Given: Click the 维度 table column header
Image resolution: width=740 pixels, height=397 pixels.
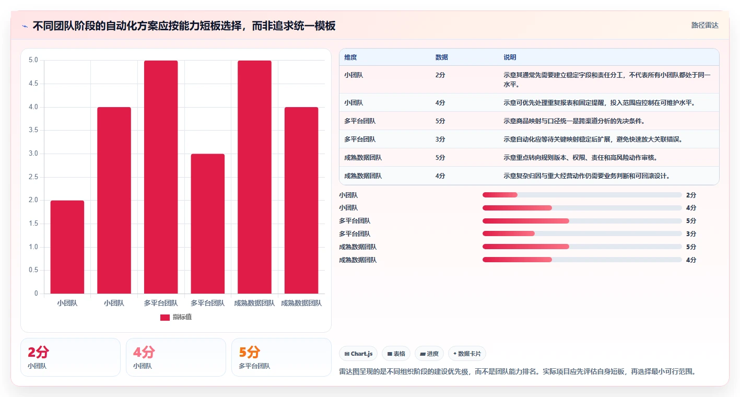Looking at the screenshot, I should [350, 57].
